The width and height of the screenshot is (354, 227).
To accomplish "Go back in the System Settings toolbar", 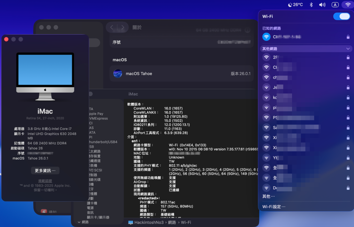I will coord(112,28).
